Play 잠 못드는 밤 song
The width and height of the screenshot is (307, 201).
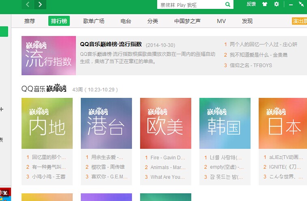[x=226, y=177]
